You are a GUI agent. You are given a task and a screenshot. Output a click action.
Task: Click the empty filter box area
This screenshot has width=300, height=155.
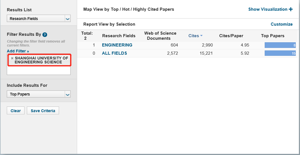(39, 70)
